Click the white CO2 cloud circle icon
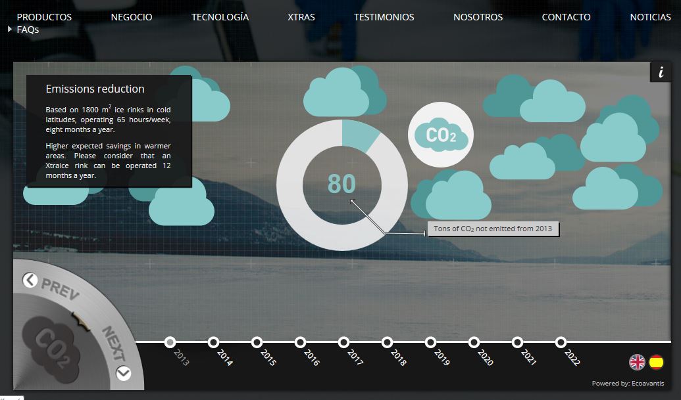Viewport: 681px width, 400px height. point(440,135)
